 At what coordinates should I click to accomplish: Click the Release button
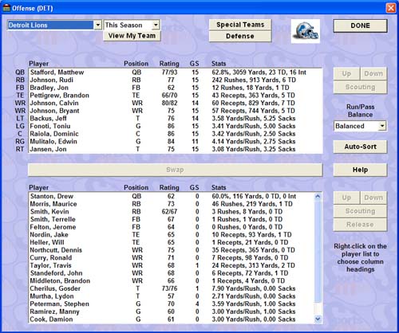360,225
